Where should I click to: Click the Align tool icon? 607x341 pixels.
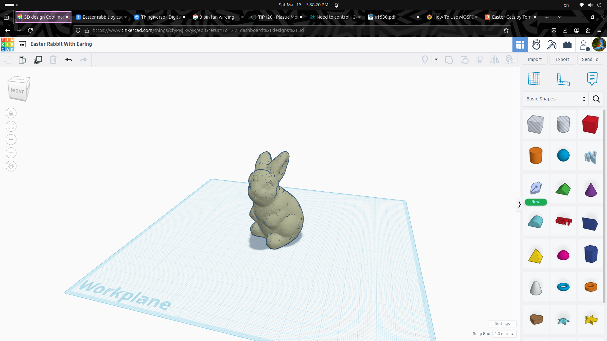[x=480, y=60]
